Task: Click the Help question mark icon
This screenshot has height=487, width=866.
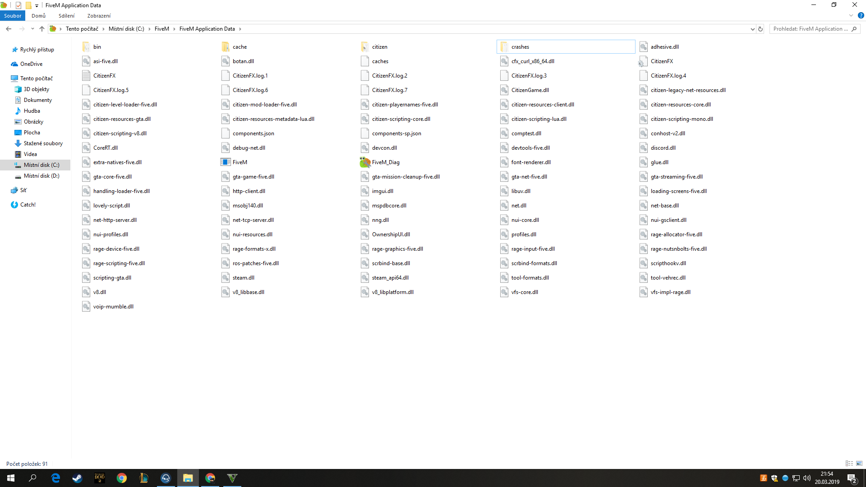Action: 861,16
